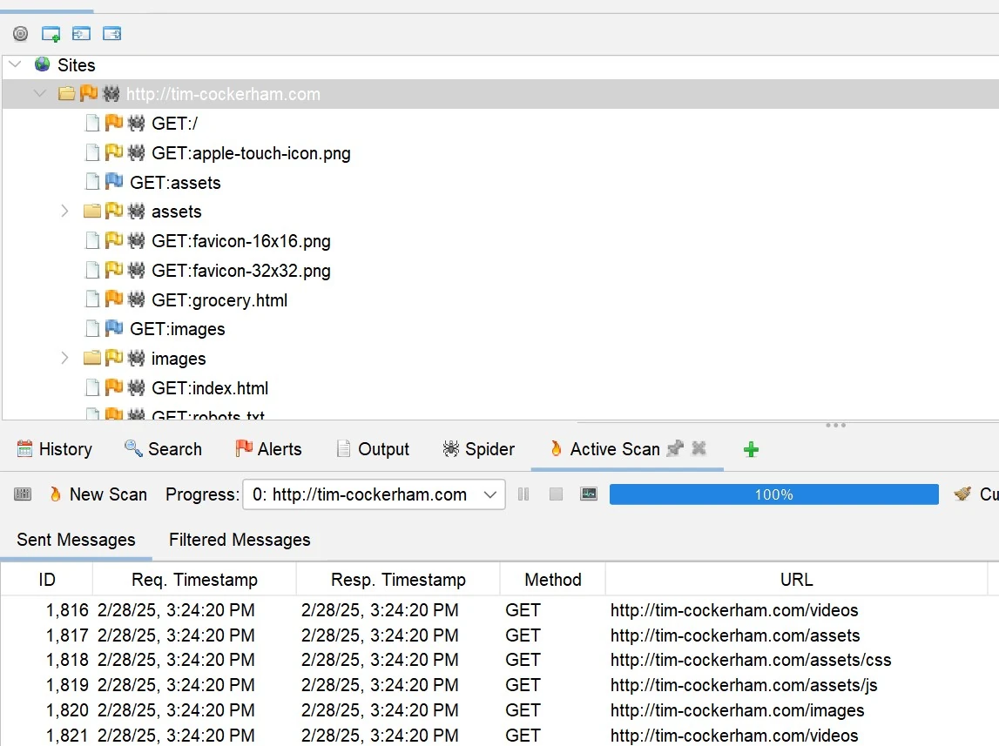Viewport: 999px width, 746px height.
Task: Click the New Context icon
Action: tap(51, 34)
